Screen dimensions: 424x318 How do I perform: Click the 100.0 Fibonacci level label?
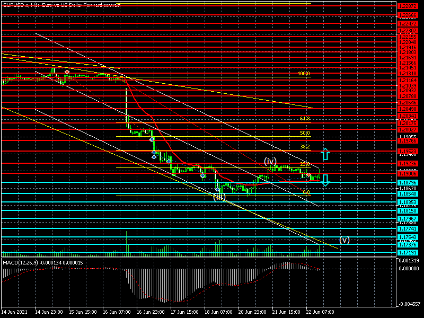[304, 74]
